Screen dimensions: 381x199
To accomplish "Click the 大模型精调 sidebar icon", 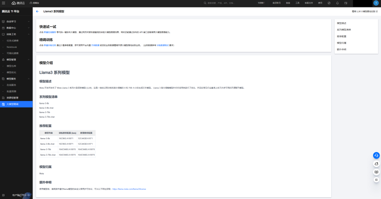I will [3, 104].
